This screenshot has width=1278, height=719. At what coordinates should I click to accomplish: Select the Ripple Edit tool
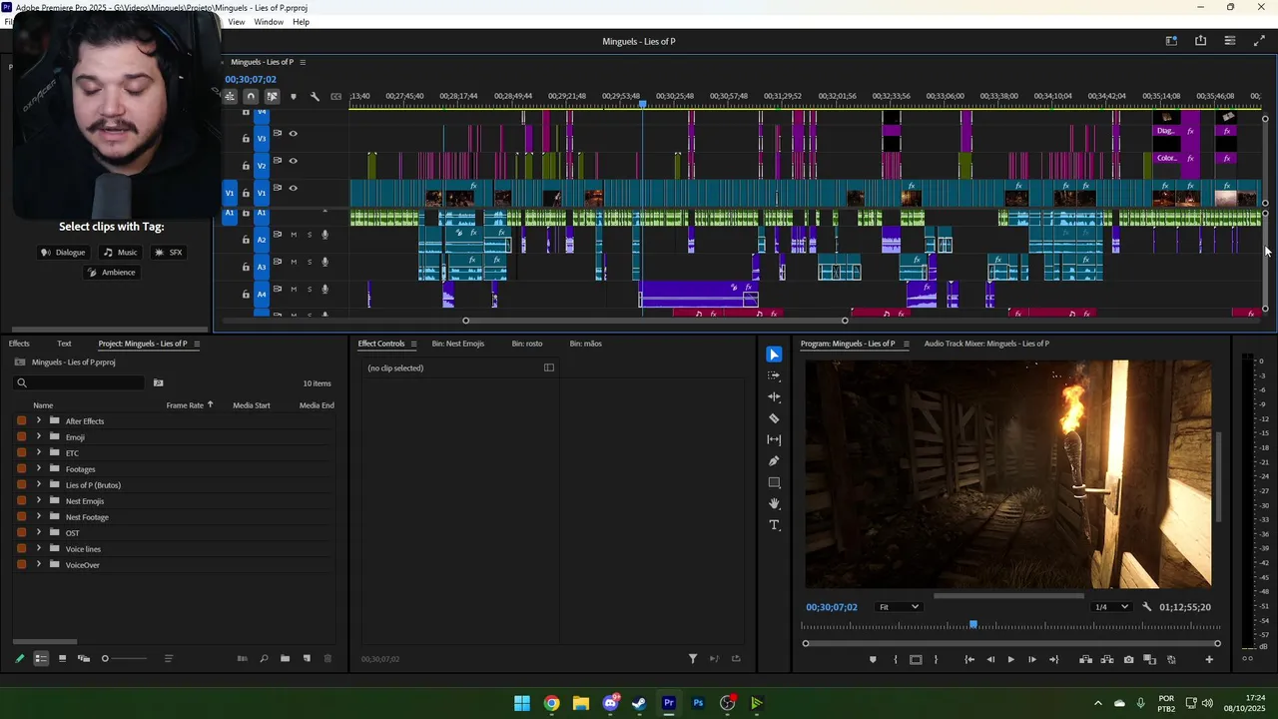click(x=774, y=397)
